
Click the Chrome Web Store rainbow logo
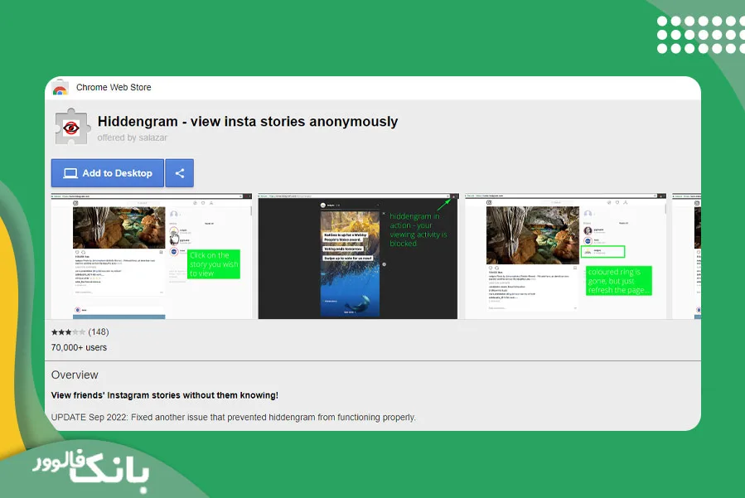tap(60, 89)
